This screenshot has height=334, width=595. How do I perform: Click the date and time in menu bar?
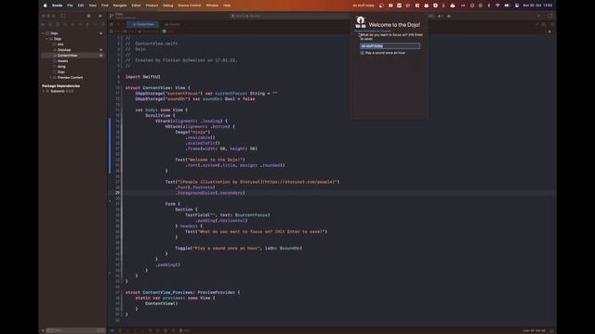[537, 6]
